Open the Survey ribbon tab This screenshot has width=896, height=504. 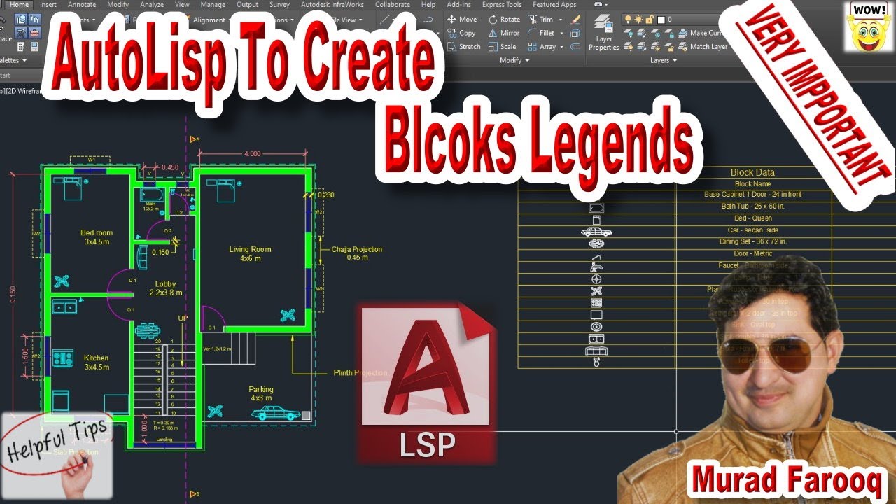(279, 5)
